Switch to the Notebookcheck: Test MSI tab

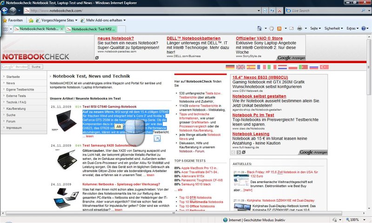(x=91, y=29)
